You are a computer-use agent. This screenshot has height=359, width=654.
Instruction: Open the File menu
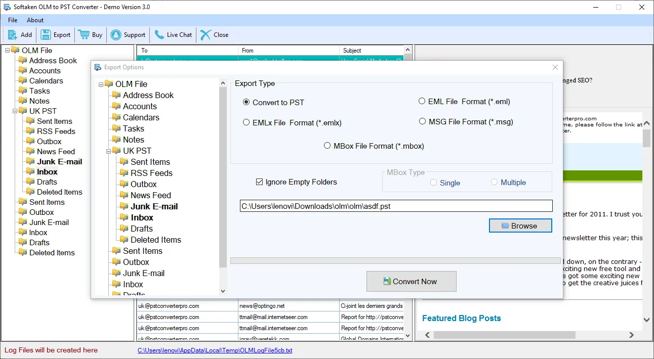pos(13,20)
